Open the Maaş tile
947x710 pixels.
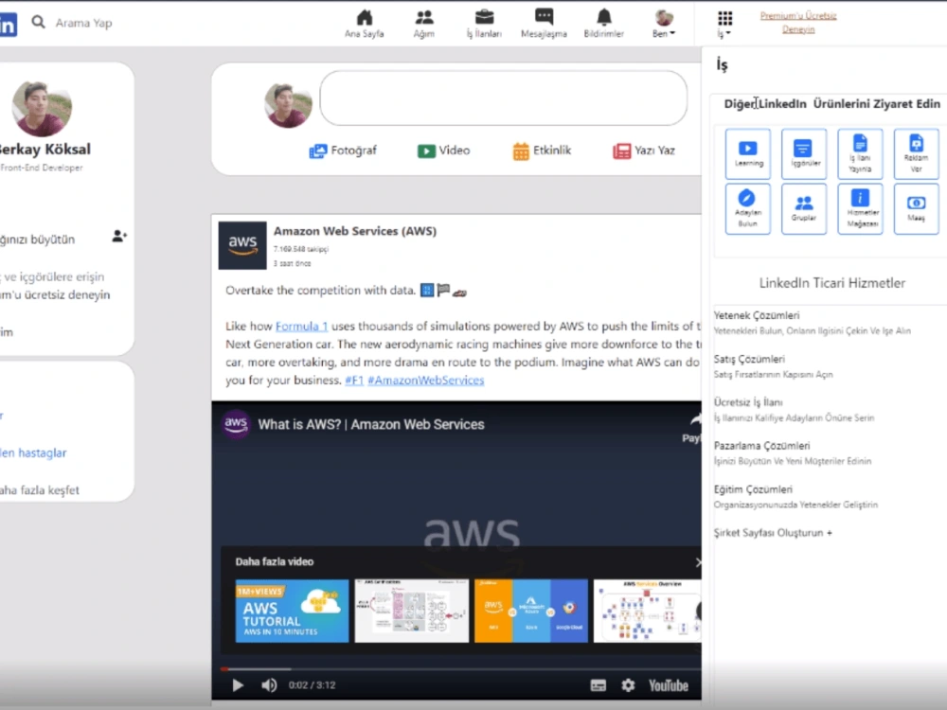click(x=916, y=209)
